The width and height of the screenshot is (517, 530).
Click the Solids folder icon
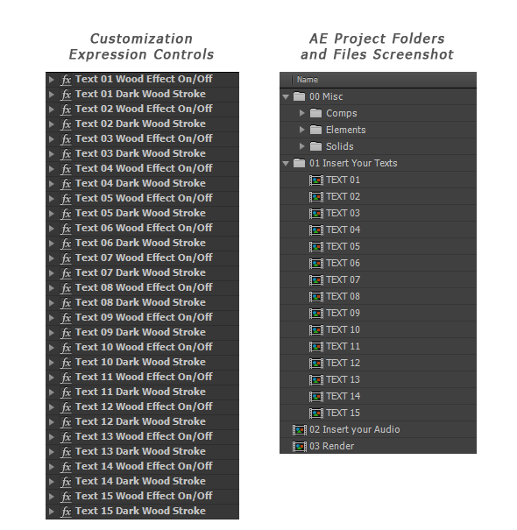315,146
